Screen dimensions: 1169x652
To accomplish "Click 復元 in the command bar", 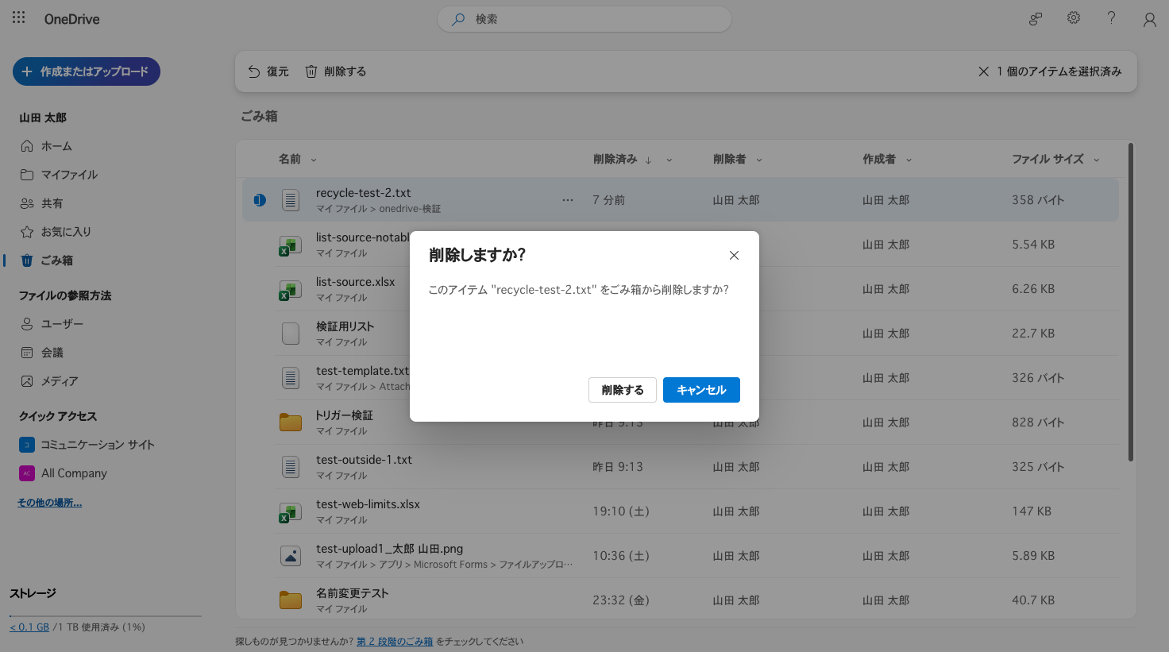I will pos(268,71).
